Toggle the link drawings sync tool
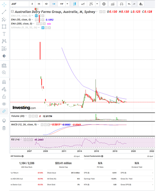The image size is (156, 192). 4,111
